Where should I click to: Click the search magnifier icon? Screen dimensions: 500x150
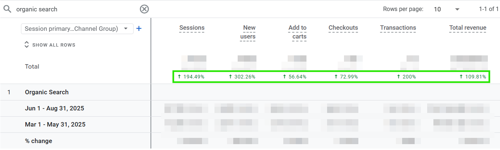coord(7,9)
